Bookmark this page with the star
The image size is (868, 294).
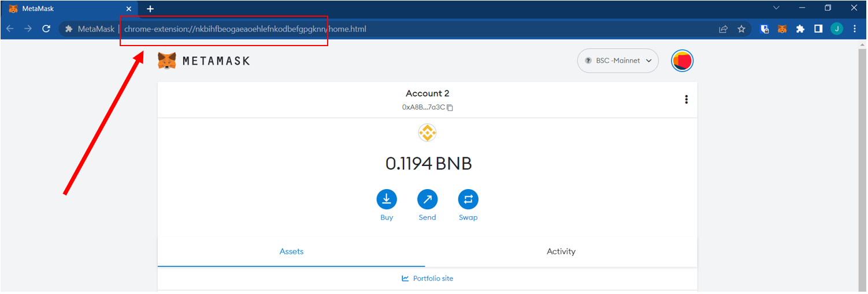[x=741, y=29]
